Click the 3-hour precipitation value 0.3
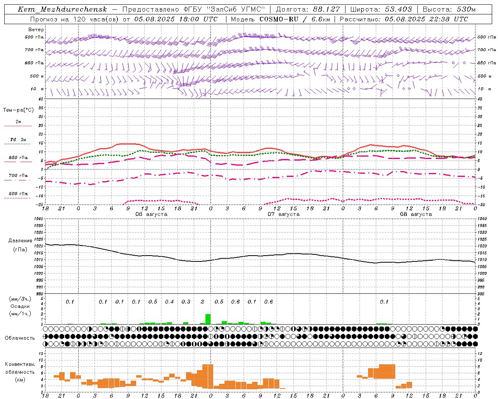 click(186, 302)
